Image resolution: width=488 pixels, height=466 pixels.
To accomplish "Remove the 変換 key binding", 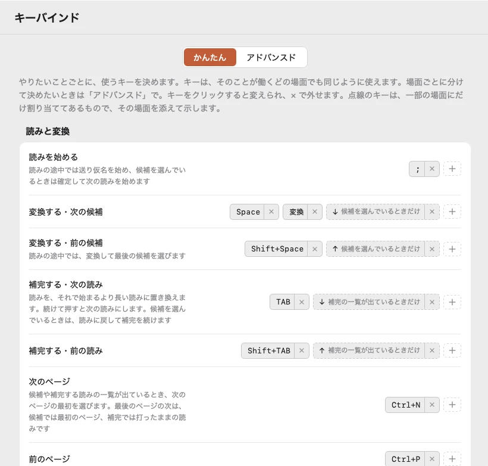I will point(315,212).
